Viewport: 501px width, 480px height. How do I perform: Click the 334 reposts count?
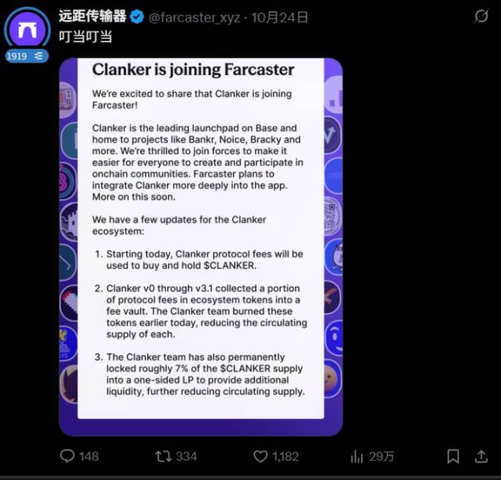click(187, 455)
